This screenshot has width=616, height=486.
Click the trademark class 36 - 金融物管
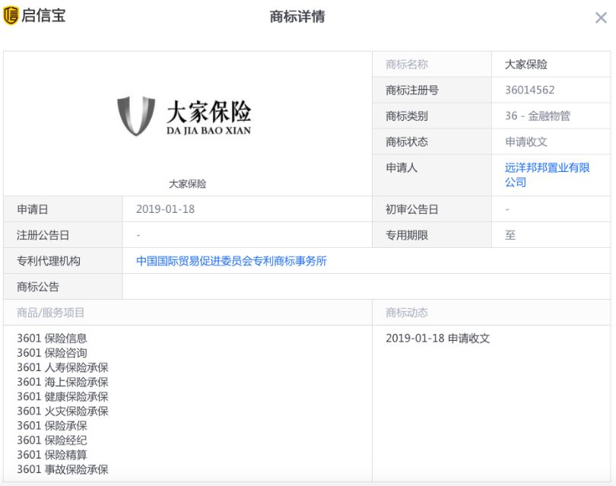pos(537,116)
